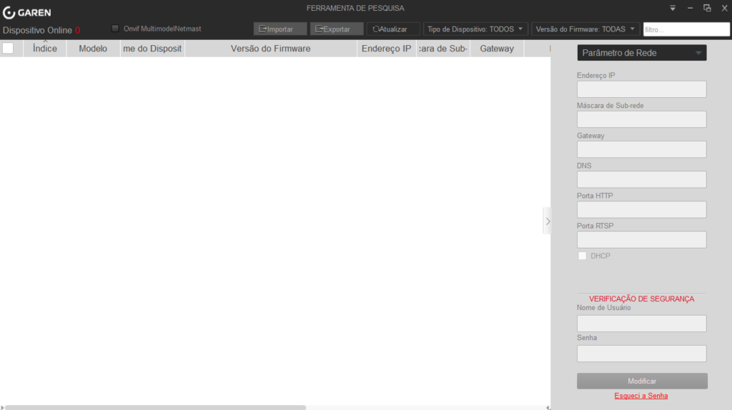The image size is (732, 410).
Task: Click the Garen logo icon
Action: click(x=9, y=13)
